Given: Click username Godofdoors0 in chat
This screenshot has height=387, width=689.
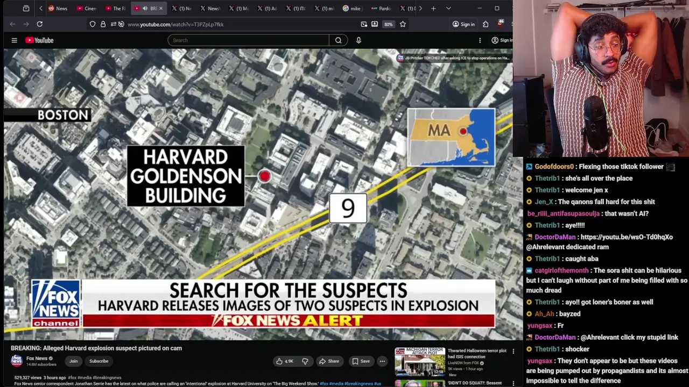Looking at the screenshot, I should (554, 167).
